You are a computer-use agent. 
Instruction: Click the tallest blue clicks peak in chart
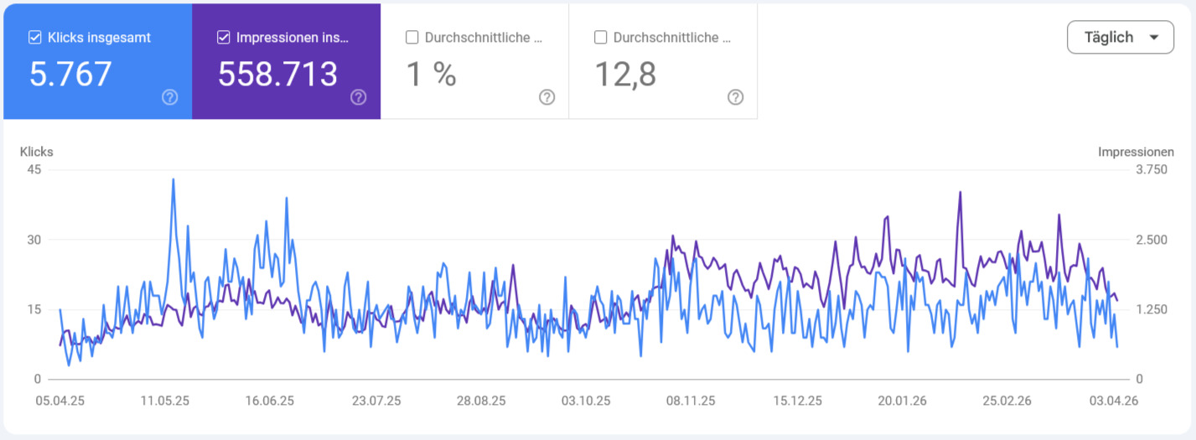173,179
